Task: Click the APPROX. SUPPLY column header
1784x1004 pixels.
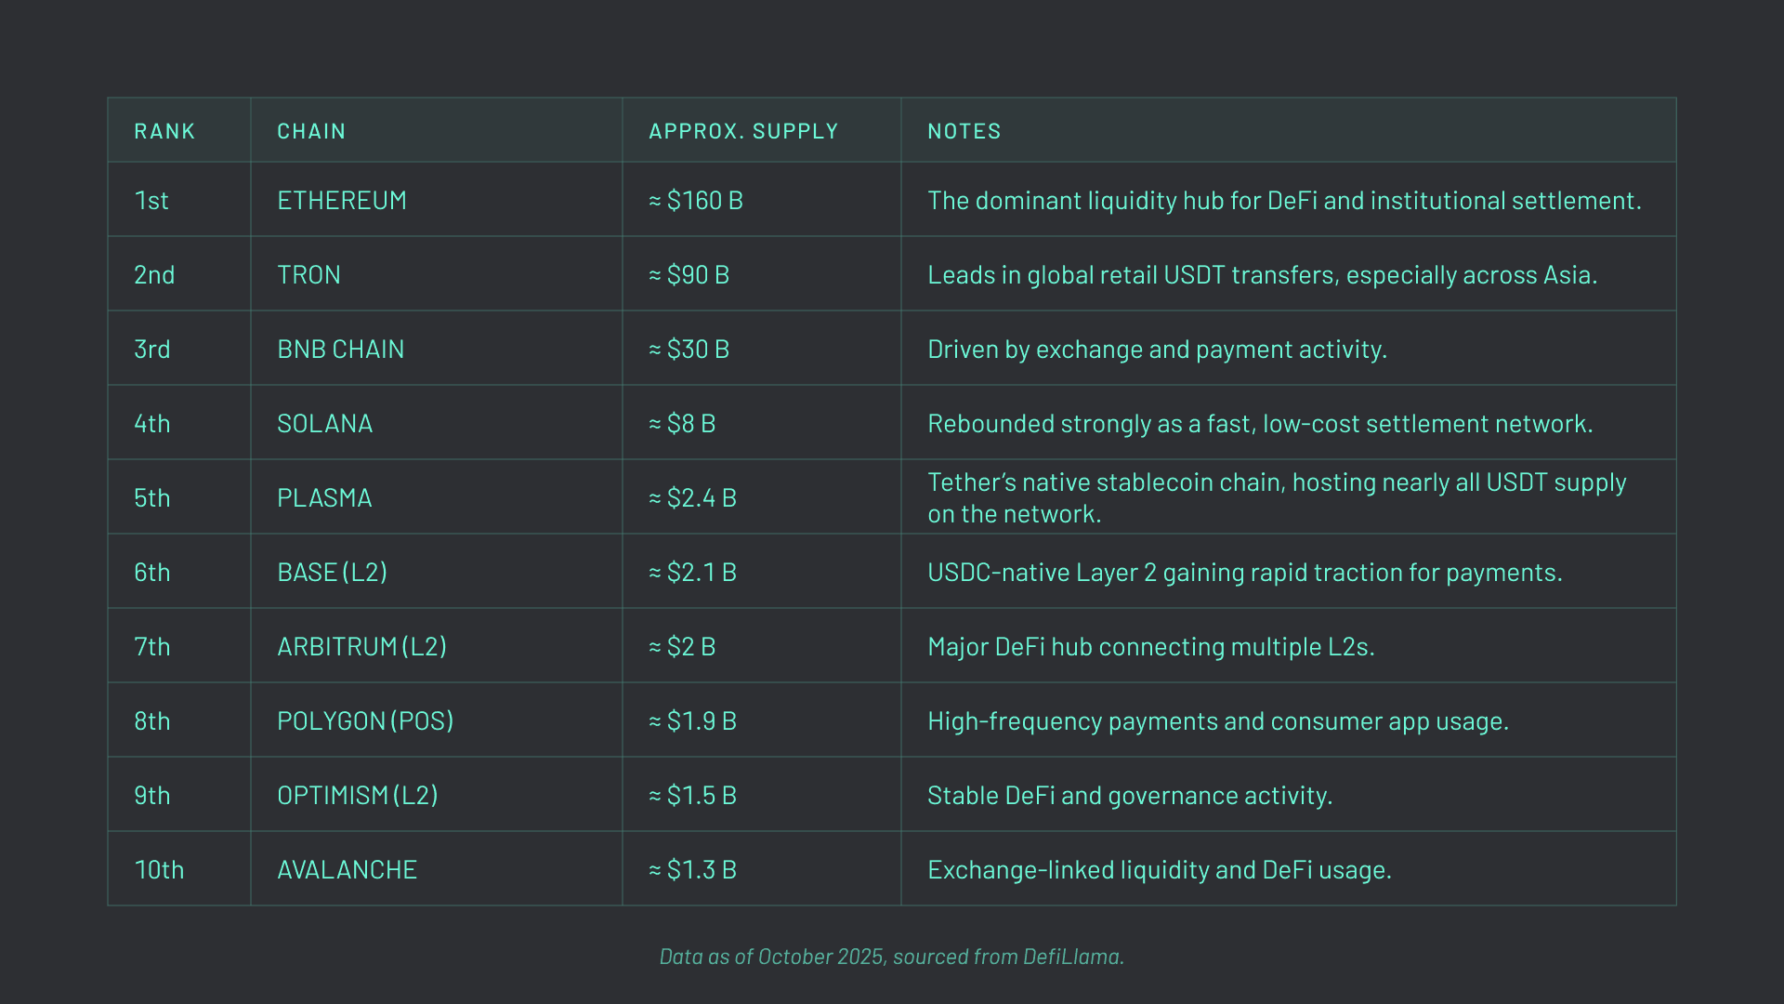Action: (x=742, y=130)
